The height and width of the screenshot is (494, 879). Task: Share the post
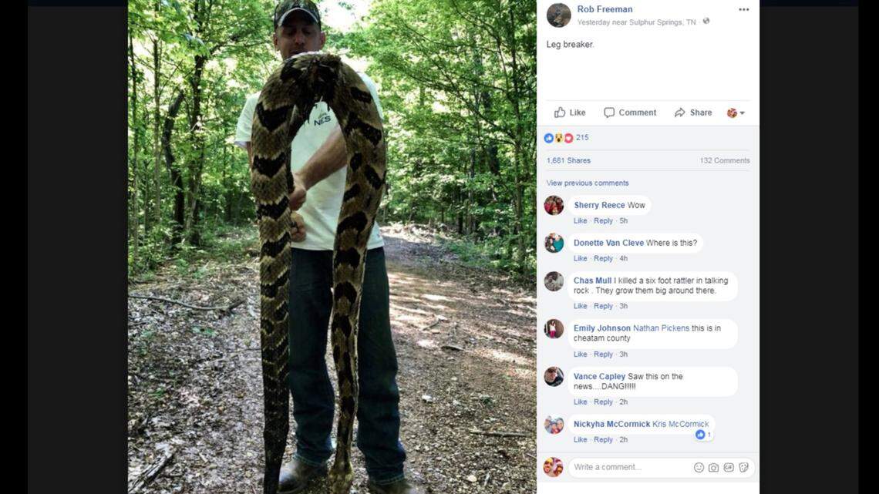(693, 113)
